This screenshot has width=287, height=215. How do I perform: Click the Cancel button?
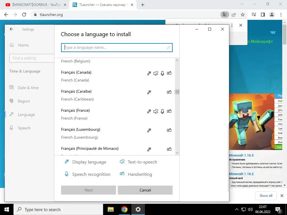pos(145,190)
